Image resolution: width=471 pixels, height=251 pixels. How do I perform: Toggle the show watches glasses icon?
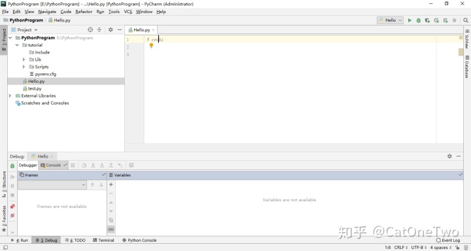111,229
